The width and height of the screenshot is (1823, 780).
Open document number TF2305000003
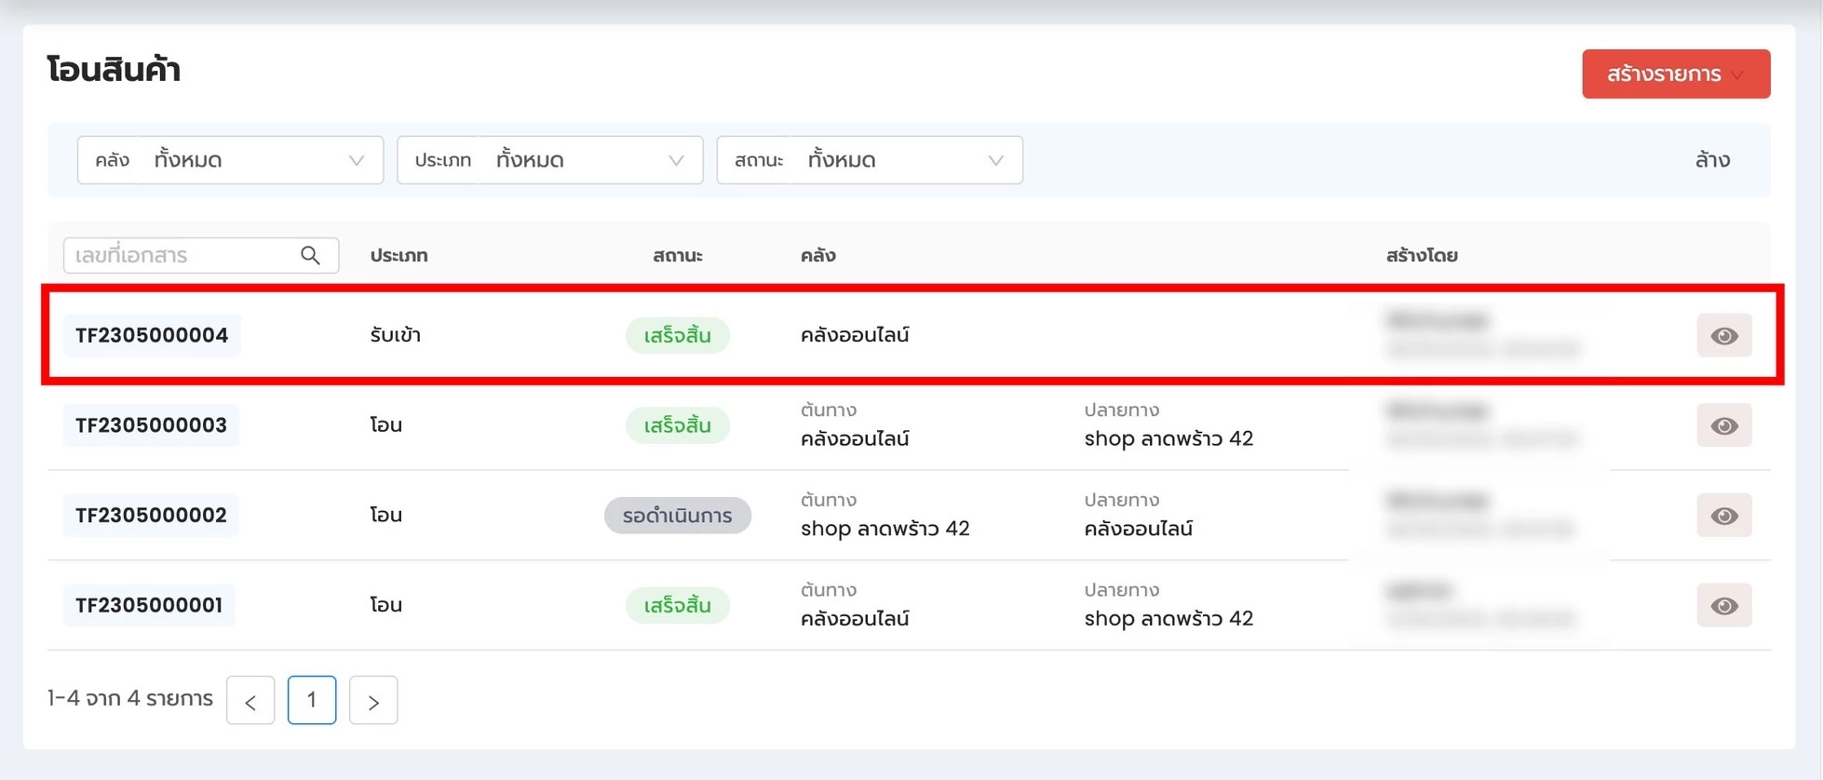pos(151,425)
